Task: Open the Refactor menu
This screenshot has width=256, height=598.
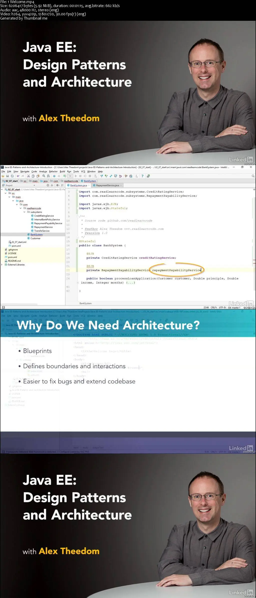Action: [x=53, y=171]
